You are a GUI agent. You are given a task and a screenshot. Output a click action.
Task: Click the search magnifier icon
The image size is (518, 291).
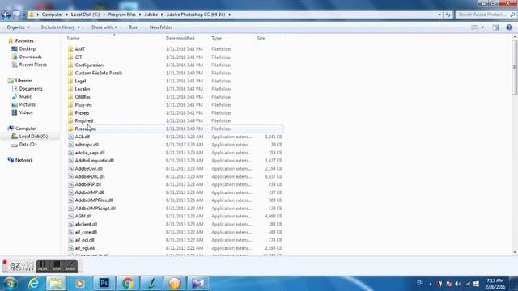click(x=512, y=15)
